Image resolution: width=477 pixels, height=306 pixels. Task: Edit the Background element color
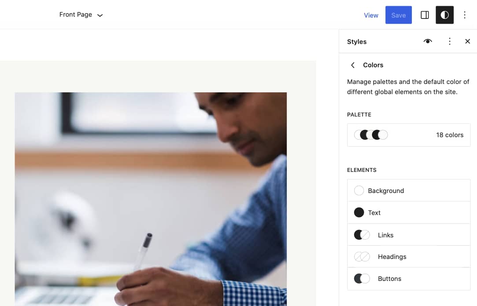click(409, 190)
